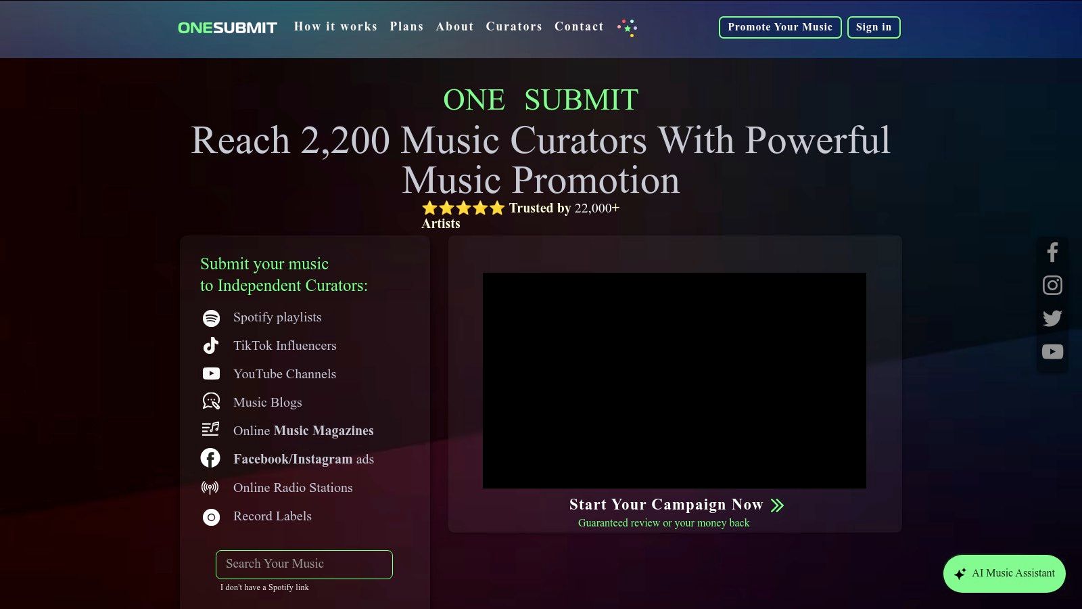Select Record Labels text

pos(273,516)
